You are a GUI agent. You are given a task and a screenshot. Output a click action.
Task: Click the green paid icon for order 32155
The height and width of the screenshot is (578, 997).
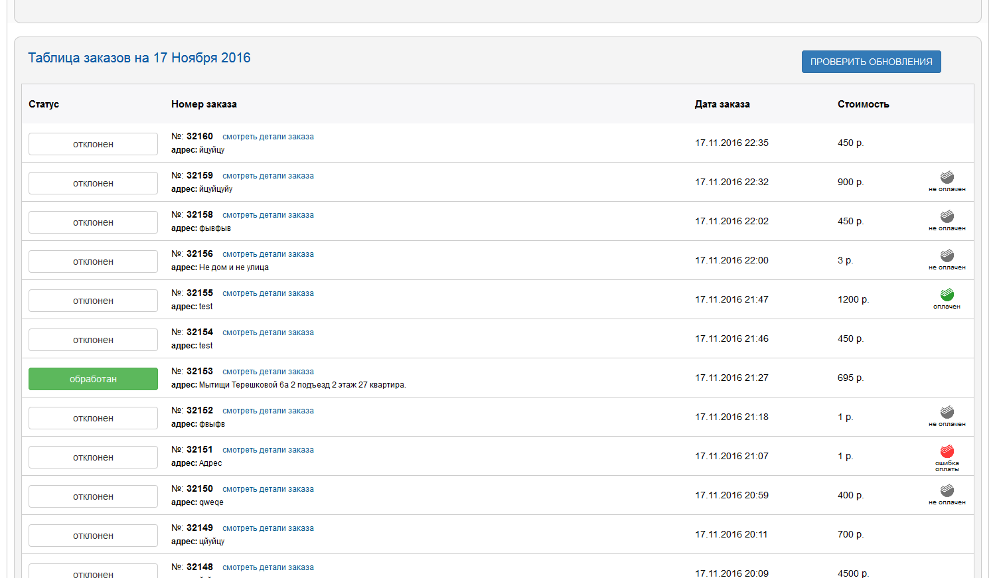(947, 295)
